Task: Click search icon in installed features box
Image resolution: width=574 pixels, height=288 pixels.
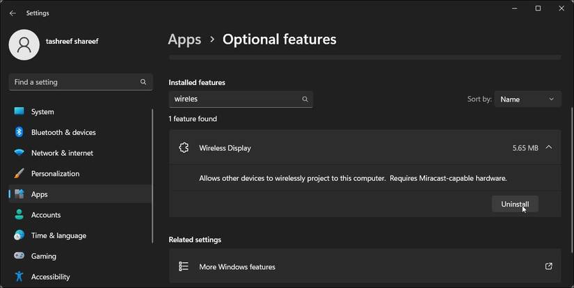Action: (305, 99)
